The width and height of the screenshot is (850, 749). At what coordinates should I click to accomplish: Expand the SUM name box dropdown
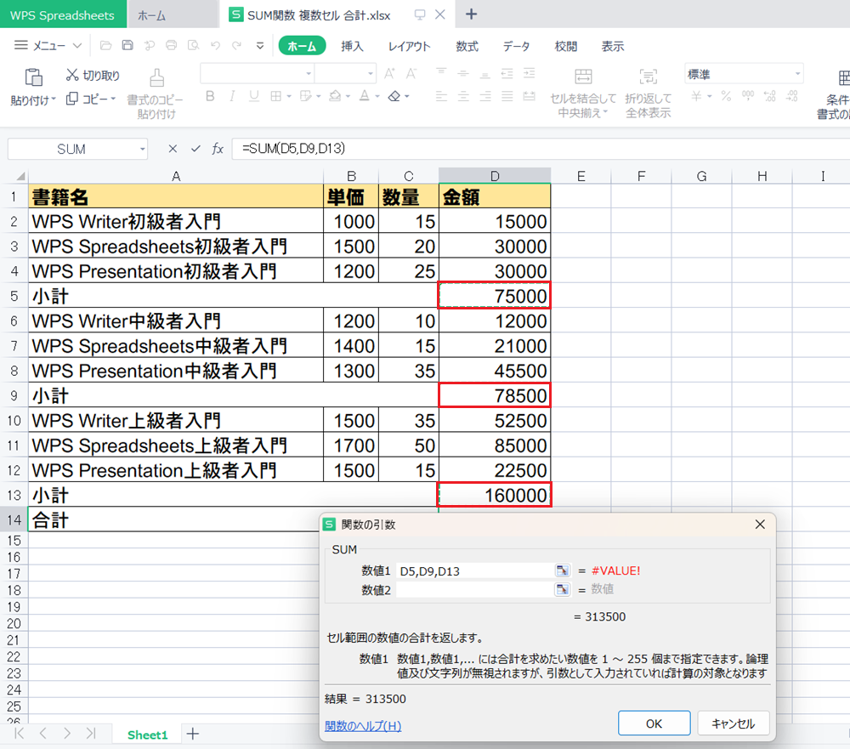[142, 149]
